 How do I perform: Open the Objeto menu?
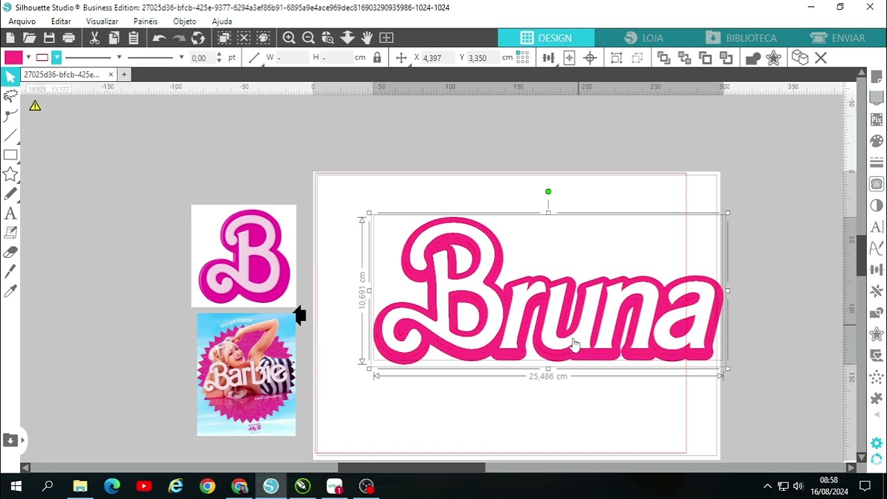coord(184,21)
